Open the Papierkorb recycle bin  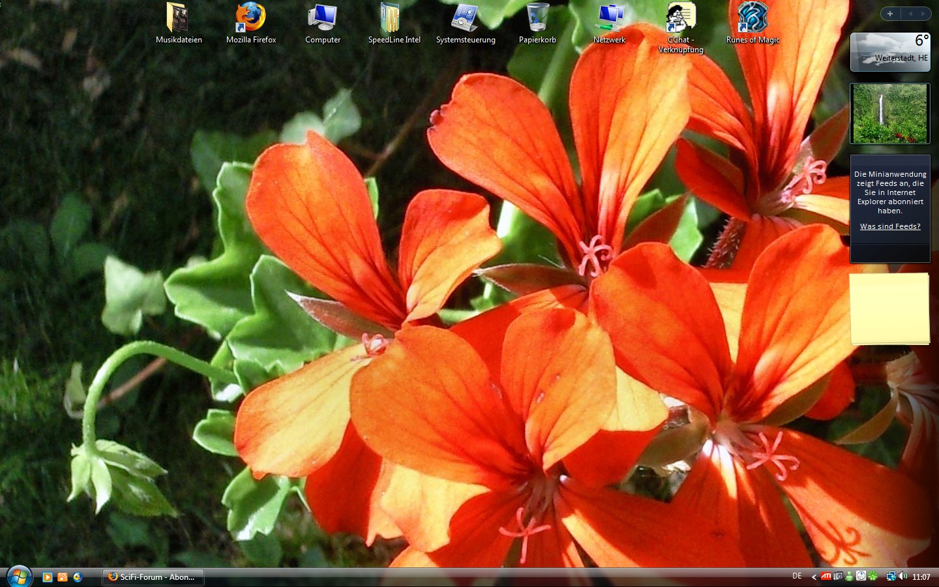pyautogui.click(x=537, y=18)
